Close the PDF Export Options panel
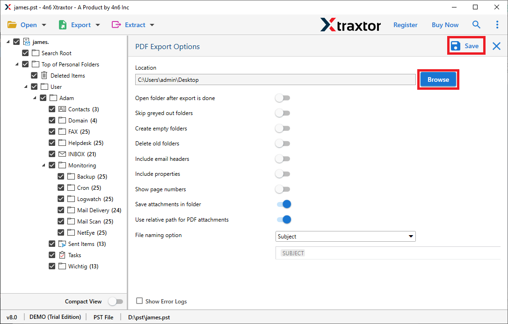The image size is (508, 324). pos(496,46)
